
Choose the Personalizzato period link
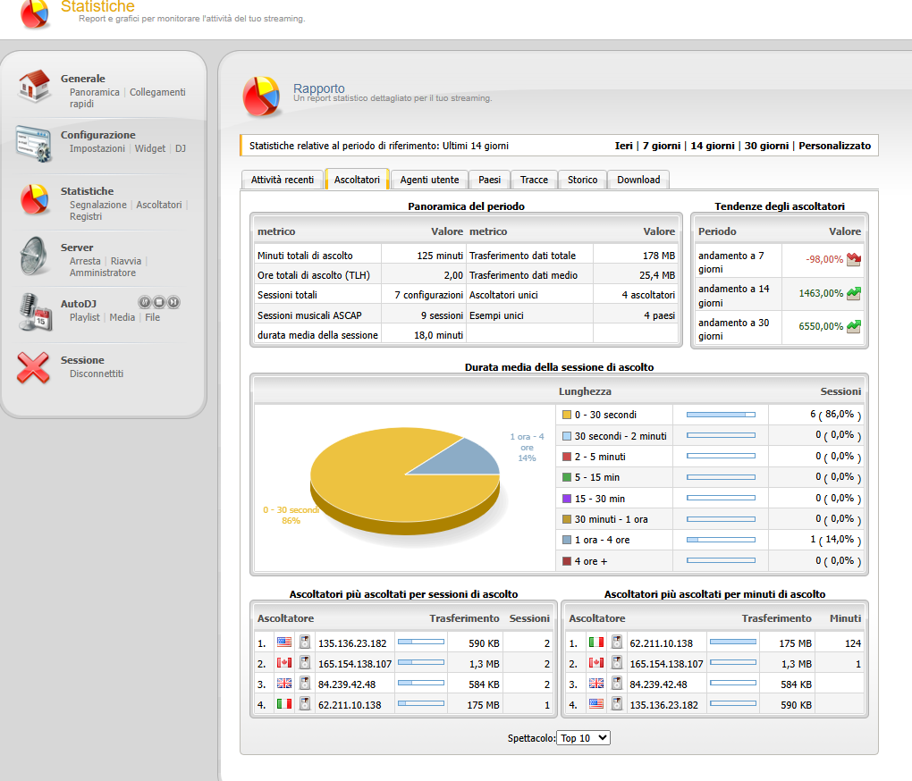834,146
